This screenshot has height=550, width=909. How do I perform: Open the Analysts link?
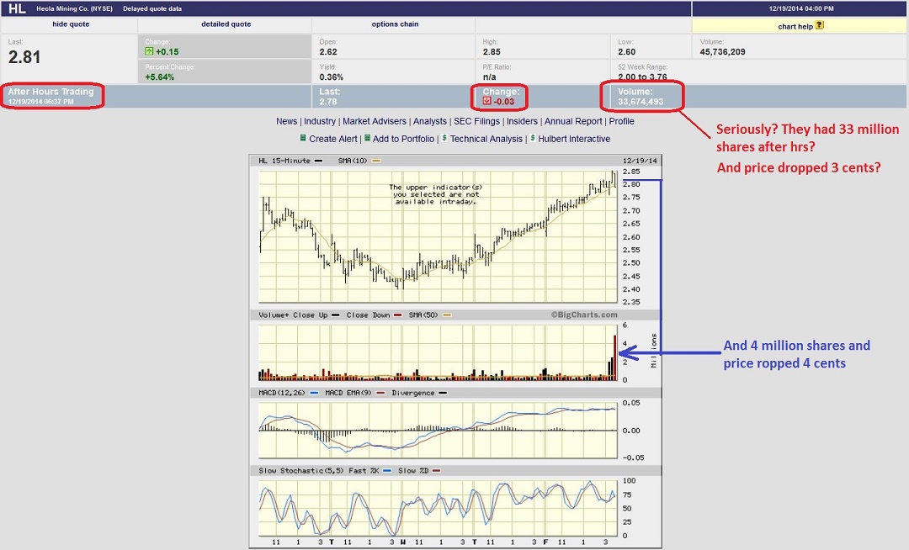429,121
